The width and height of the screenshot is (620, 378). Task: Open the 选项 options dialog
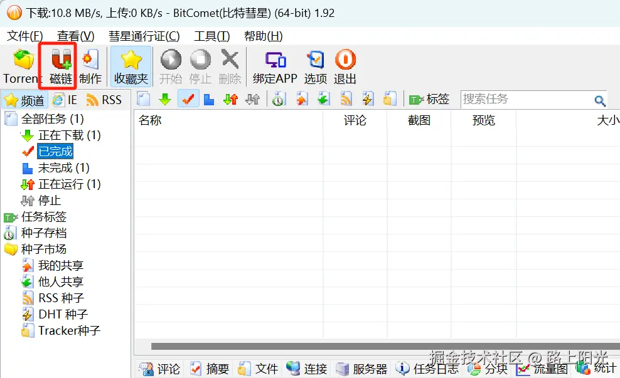[316, 66]
